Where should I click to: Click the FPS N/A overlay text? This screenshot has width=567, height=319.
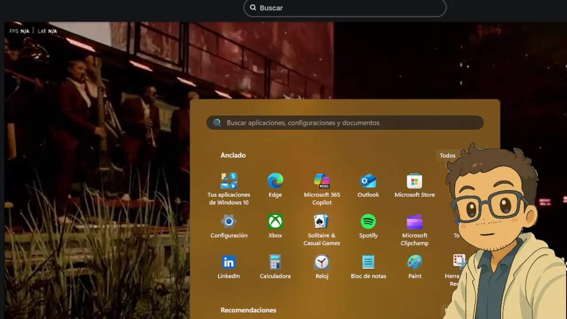tap(19, 31)
